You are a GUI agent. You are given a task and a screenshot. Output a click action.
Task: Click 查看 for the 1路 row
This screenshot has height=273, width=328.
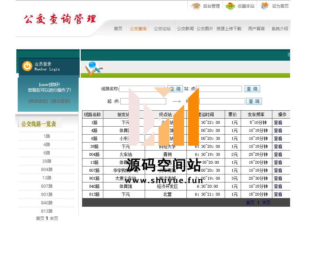tap(278, 123)
